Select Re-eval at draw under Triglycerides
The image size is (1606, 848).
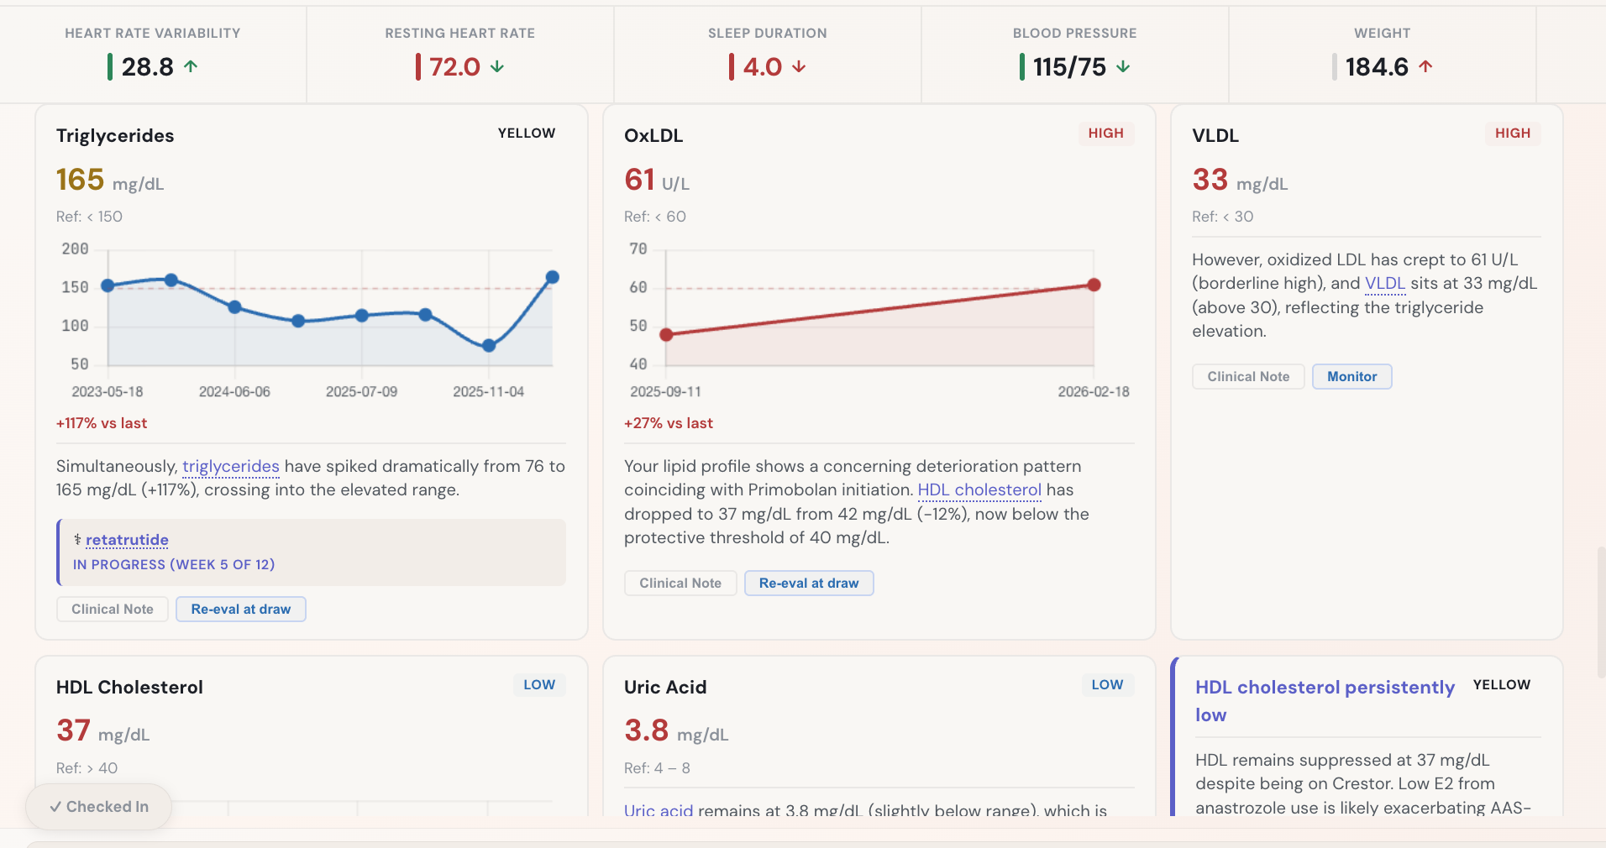[240, 610]
